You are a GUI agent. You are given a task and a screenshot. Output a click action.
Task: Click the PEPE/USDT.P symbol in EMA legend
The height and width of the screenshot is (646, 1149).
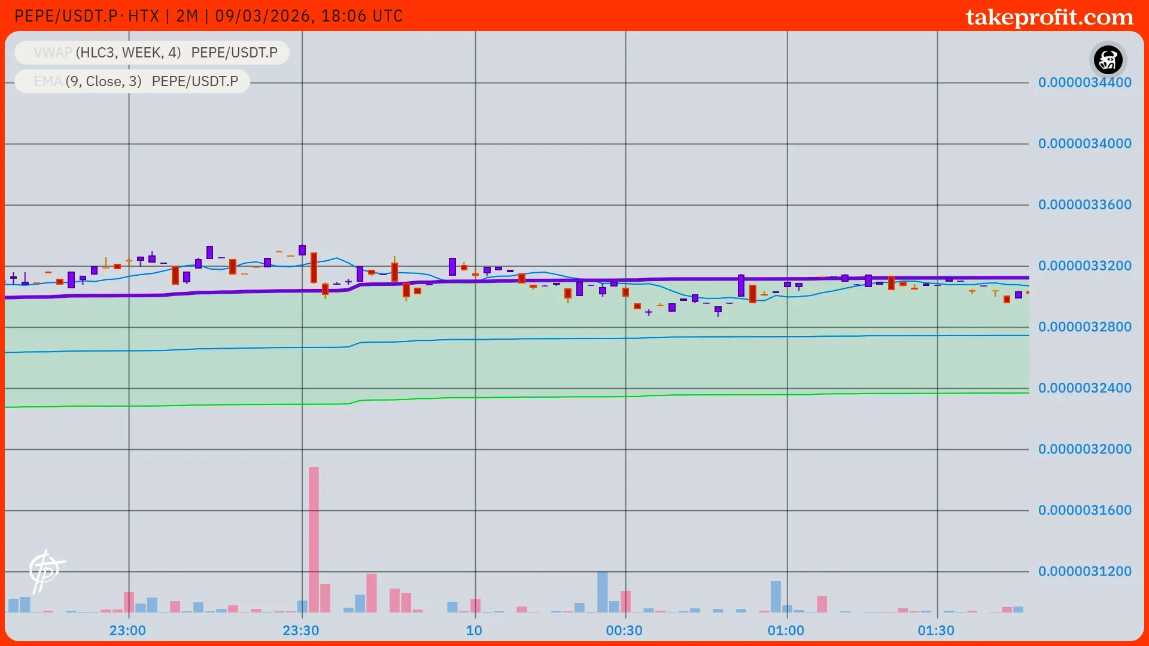tap(194, 81)
